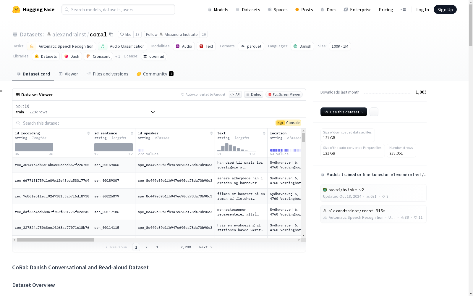This screenshot has width=473, height=296.
Task: Click the Dataset Viewer table icon
Action: (x=18, y=94)
